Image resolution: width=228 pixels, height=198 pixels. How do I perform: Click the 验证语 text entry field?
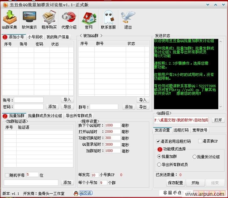pos(31,183)
